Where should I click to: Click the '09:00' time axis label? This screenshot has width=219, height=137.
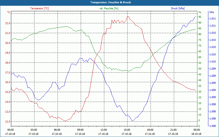tap(80, 130)
